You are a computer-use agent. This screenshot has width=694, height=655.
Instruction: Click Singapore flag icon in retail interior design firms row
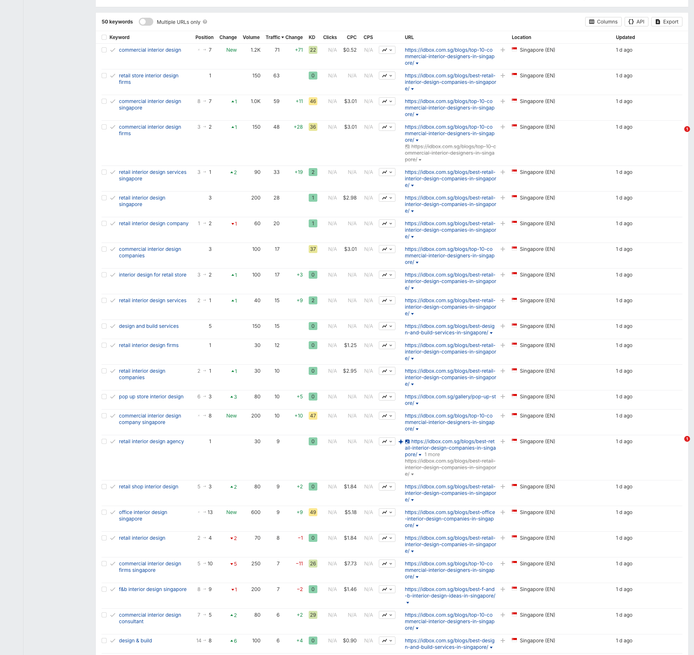pos(514,345)
